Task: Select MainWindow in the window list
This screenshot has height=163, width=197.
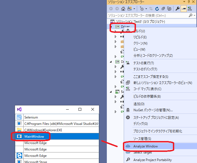Action: (57, 136)
